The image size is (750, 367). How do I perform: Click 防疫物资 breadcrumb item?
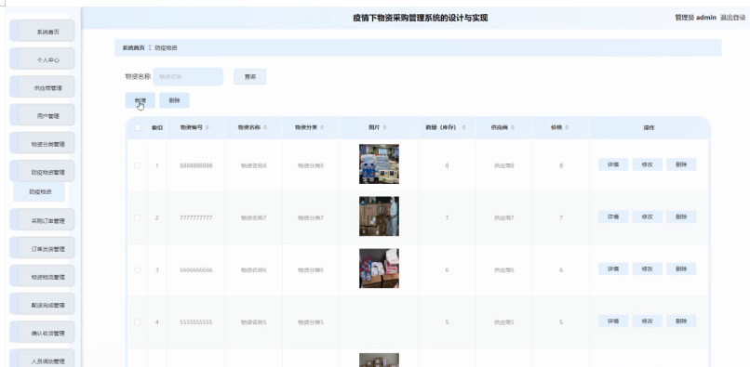coord(166,47)
